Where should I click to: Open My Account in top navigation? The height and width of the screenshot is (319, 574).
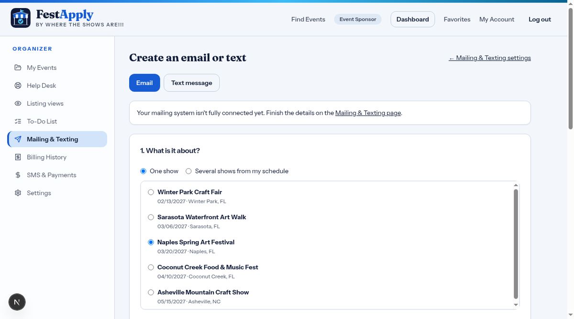[x=497, y=20]
